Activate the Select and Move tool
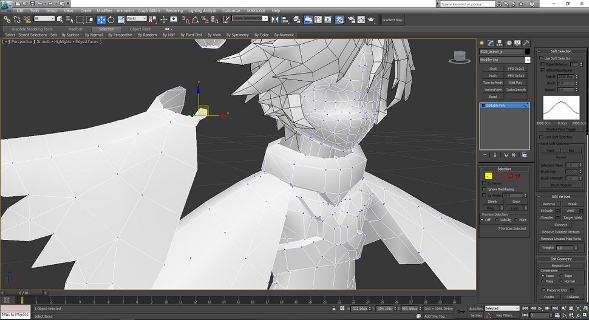This screenshot has height=320, width=589. pos(101,19)
